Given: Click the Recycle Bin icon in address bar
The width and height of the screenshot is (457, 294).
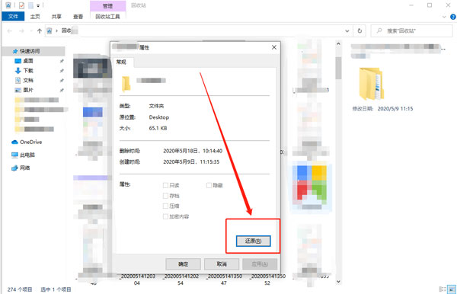Looking at the screenshot, I should (x=50, y=31).
